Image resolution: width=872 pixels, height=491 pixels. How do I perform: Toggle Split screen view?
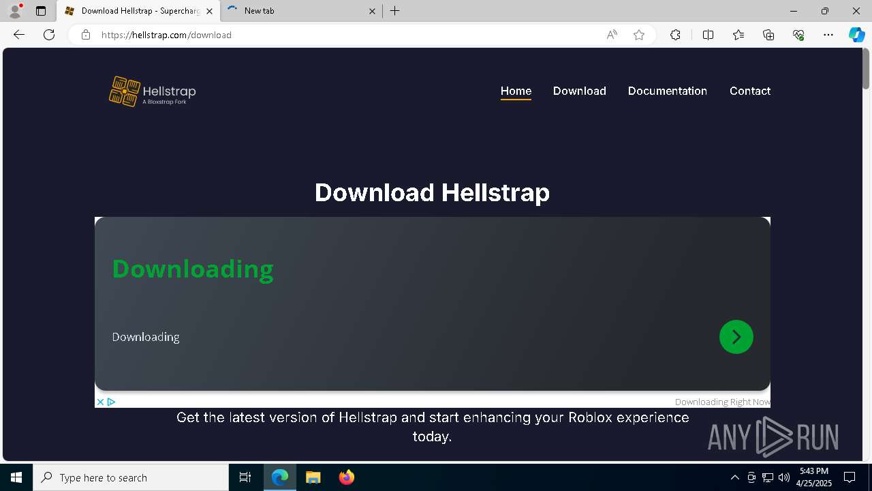click(x=708, y=35)
